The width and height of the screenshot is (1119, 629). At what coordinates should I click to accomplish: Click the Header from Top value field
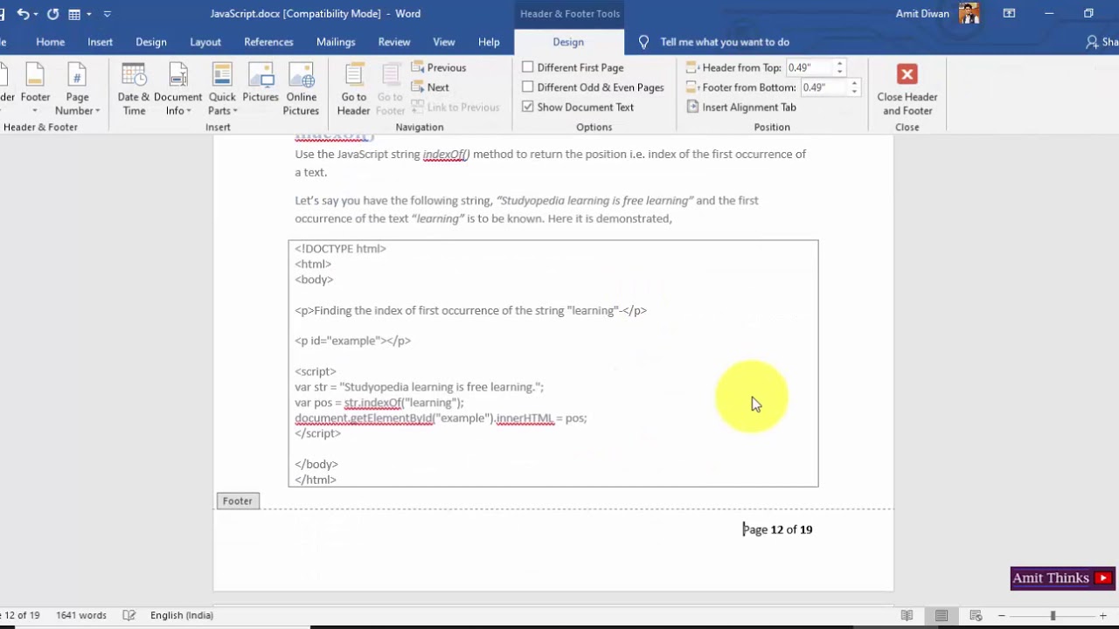(x=810, y=67)
